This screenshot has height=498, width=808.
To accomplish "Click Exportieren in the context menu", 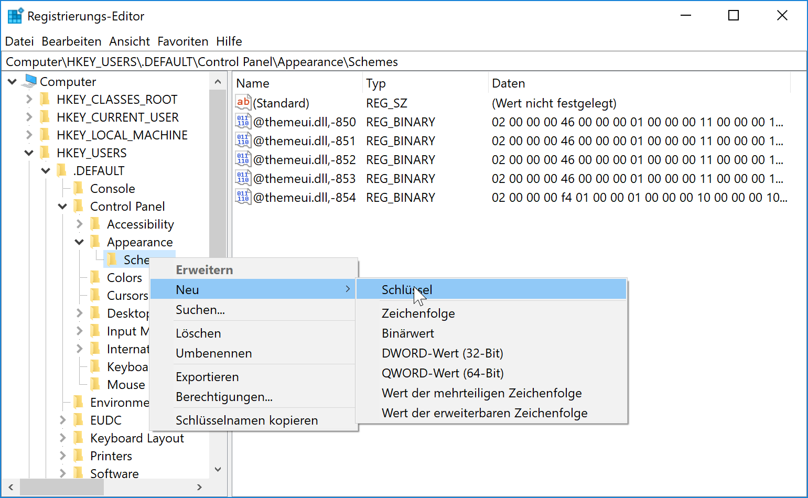I will click(207, 377).
